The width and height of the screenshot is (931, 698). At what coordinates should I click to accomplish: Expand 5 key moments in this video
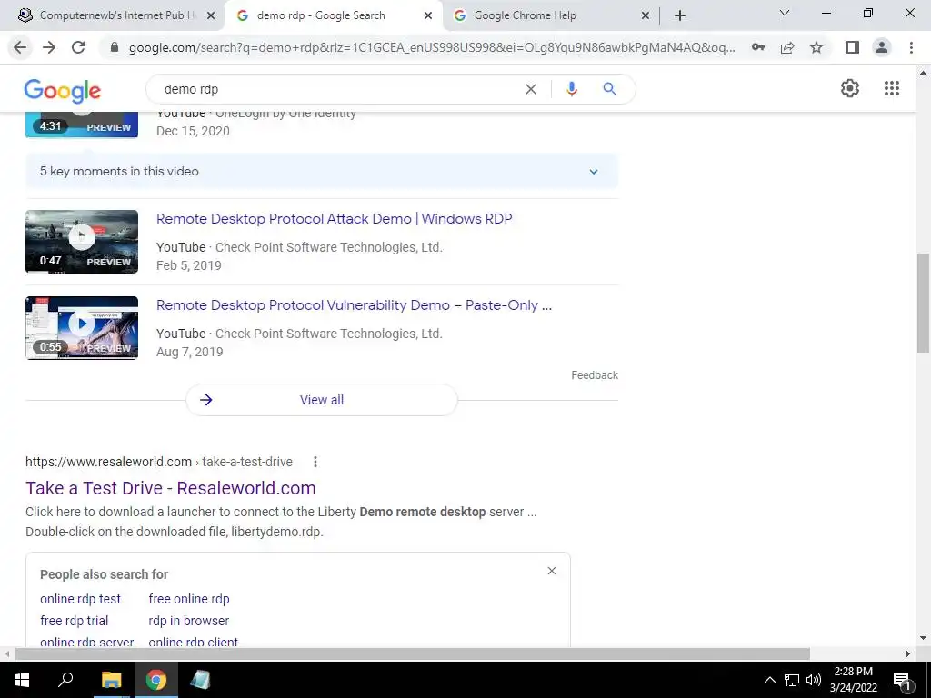[x=322, y=172]
